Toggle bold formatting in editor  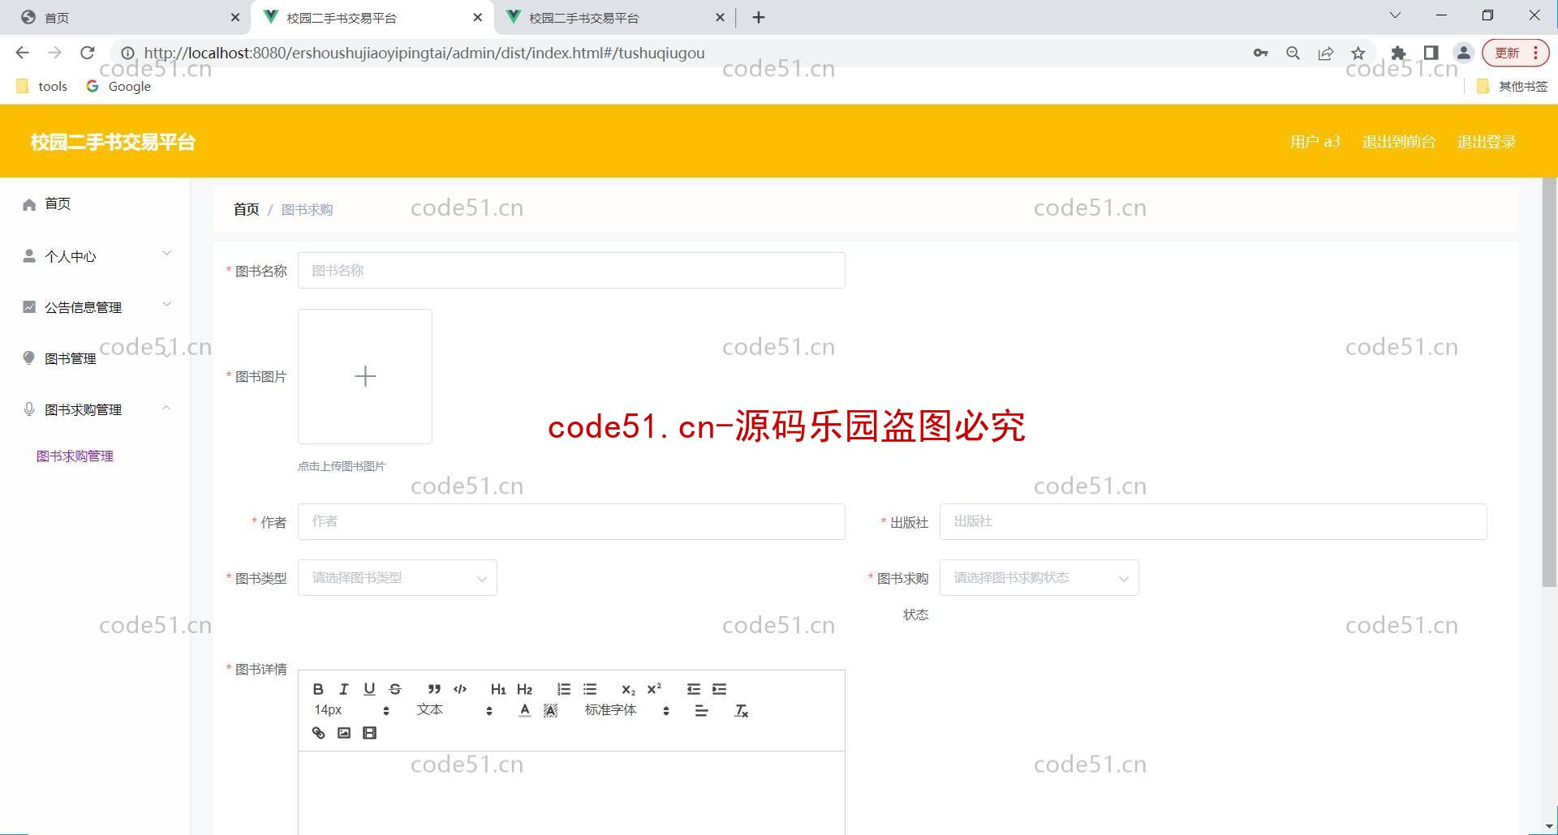point(318,689)
